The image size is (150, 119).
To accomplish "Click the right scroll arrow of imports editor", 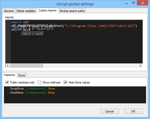I will [140, 66].
